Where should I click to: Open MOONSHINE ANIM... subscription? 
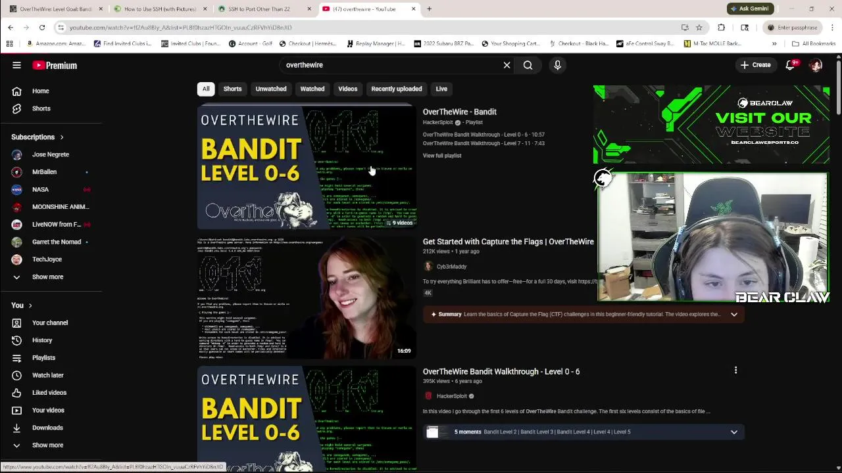(51, 207)
